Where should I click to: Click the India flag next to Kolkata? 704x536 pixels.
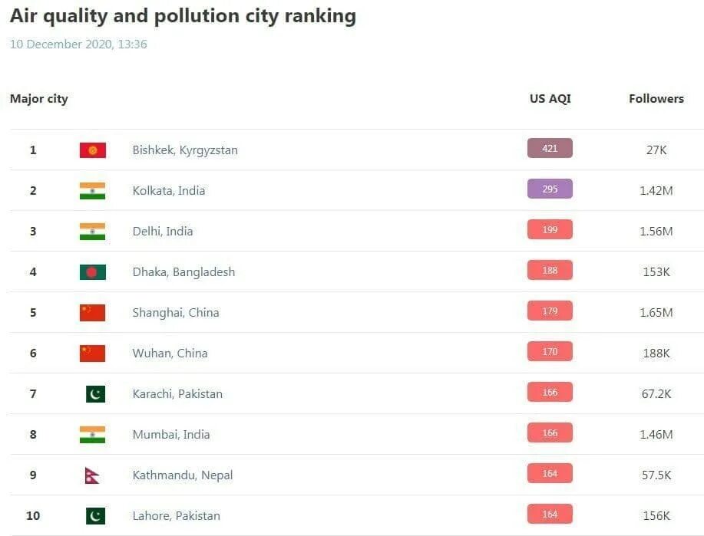[x=92, y=191]
